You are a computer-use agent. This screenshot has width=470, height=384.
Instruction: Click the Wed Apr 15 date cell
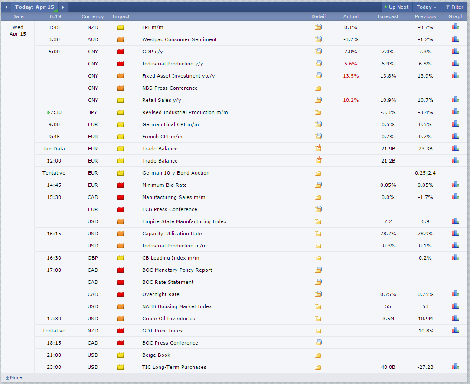pos(18,30)
